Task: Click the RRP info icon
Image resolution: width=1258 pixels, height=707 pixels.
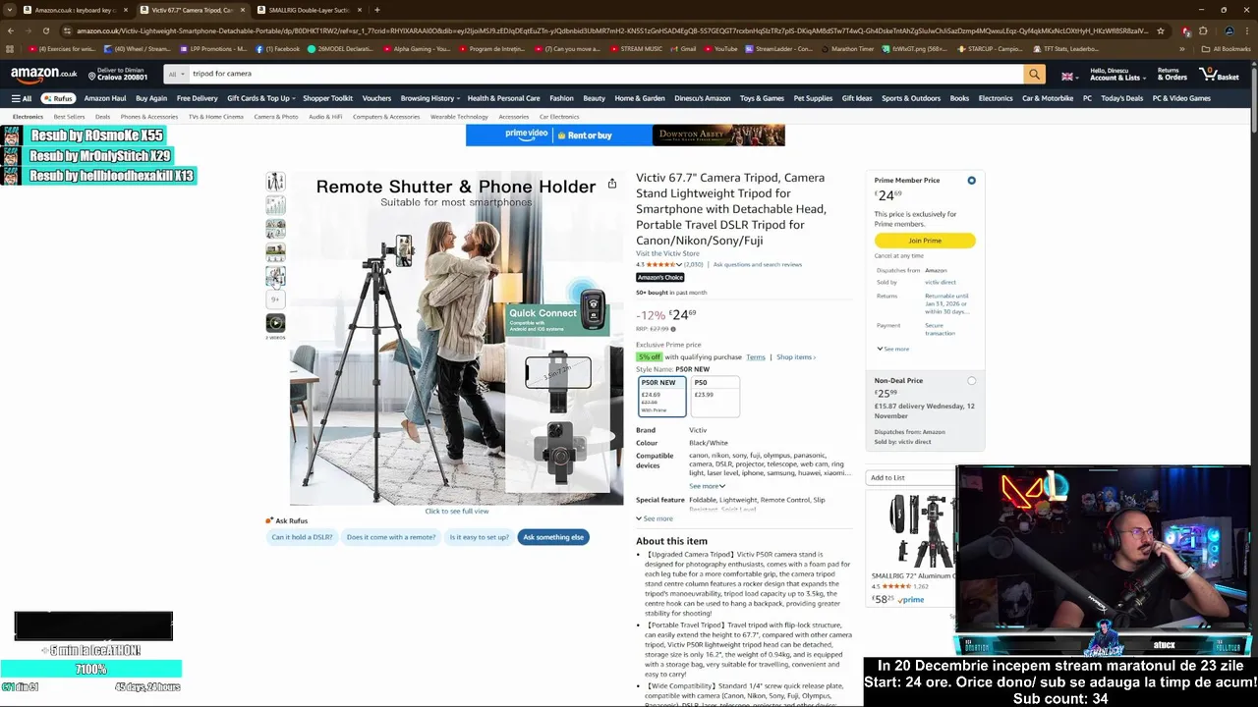Action: 673,329
